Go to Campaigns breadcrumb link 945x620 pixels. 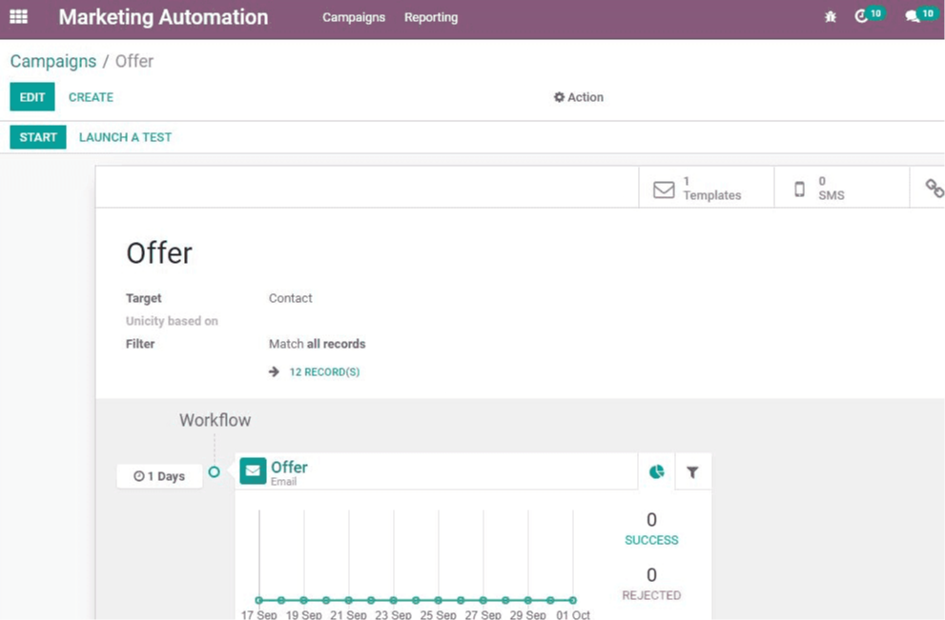[53, 61]
